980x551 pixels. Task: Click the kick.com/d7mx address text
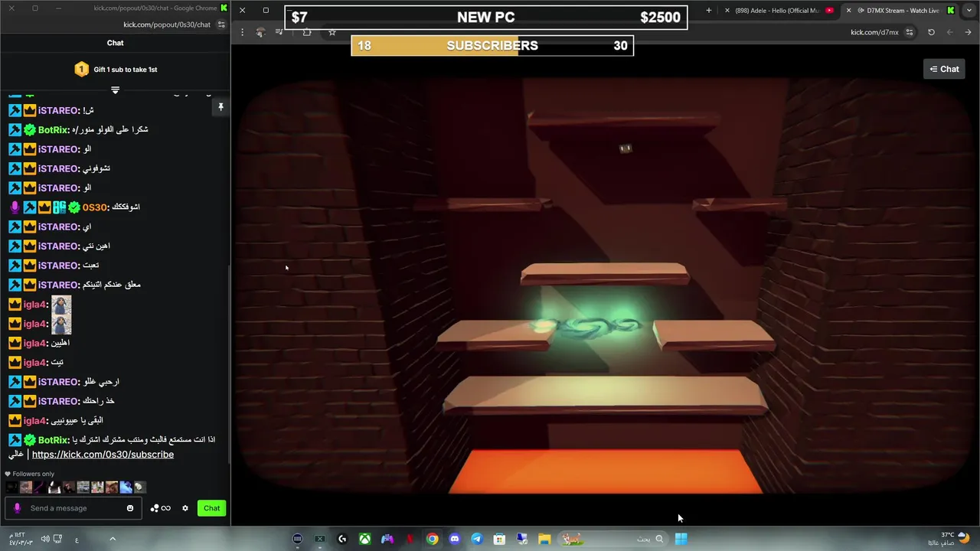(874, 32)
